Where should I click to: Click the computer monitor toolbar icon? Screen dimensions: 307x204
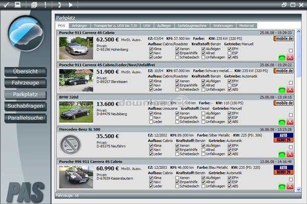[17, 5]
